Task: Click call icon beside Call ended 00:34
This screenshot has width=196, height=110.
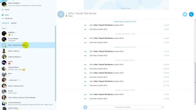Action: pyautogui.click(x=85, y=77)
